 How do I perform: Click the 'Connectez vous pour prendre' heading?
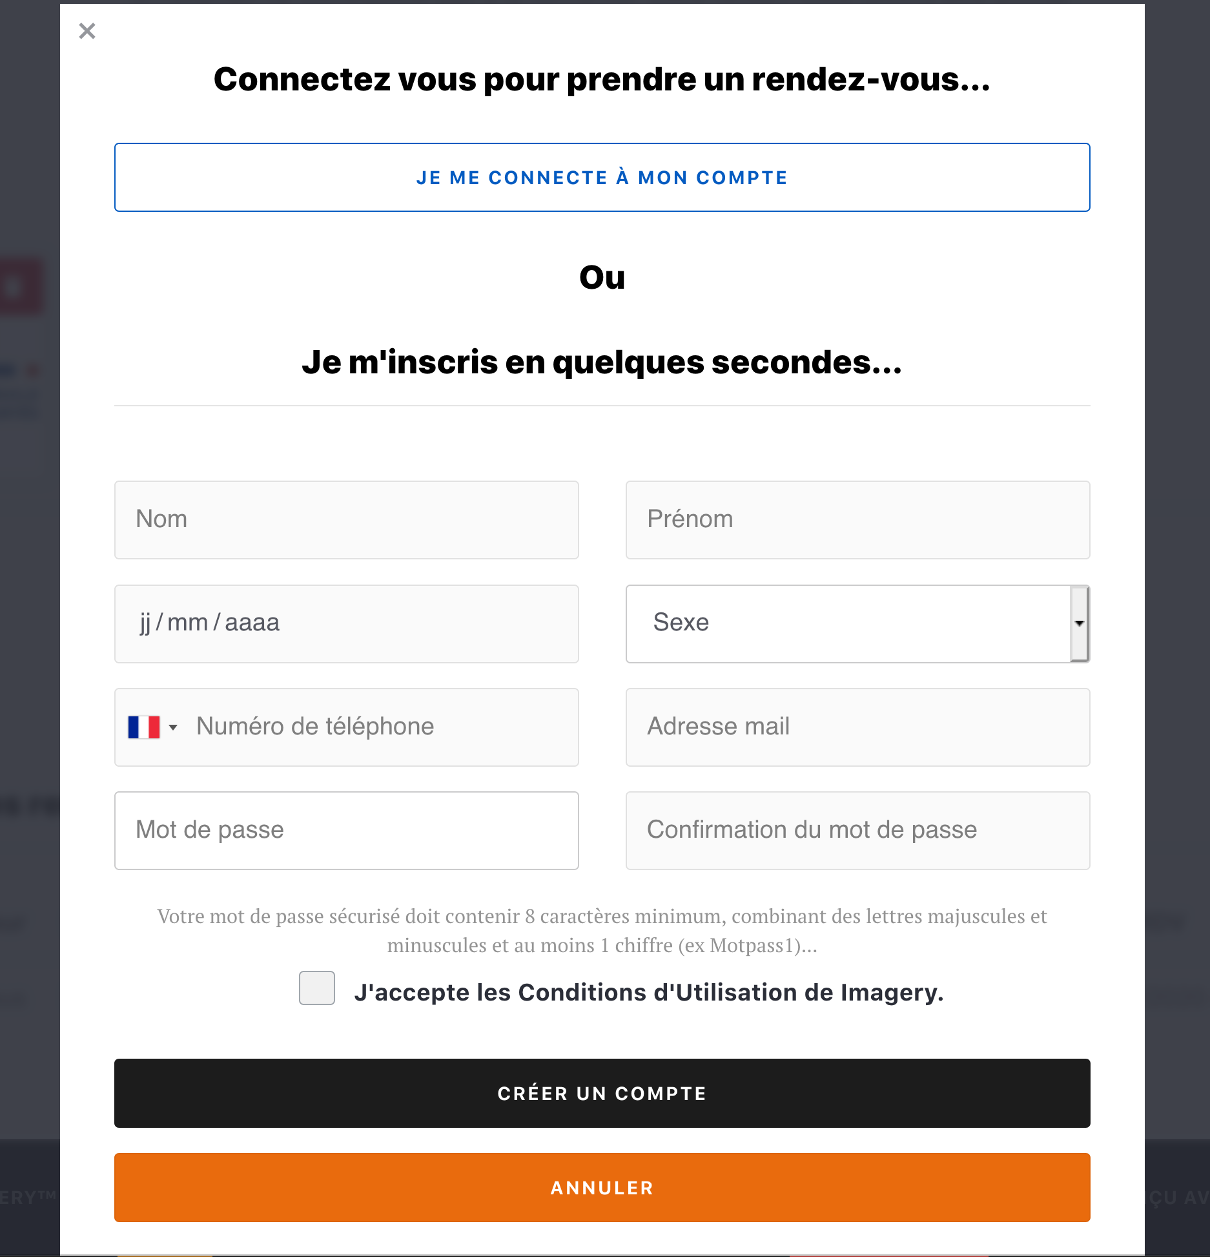[602, 79]
